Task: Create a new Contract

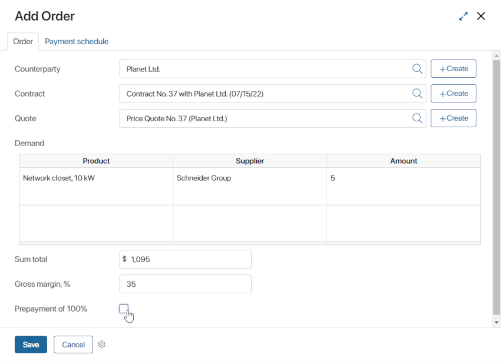Action: (453, 94)
